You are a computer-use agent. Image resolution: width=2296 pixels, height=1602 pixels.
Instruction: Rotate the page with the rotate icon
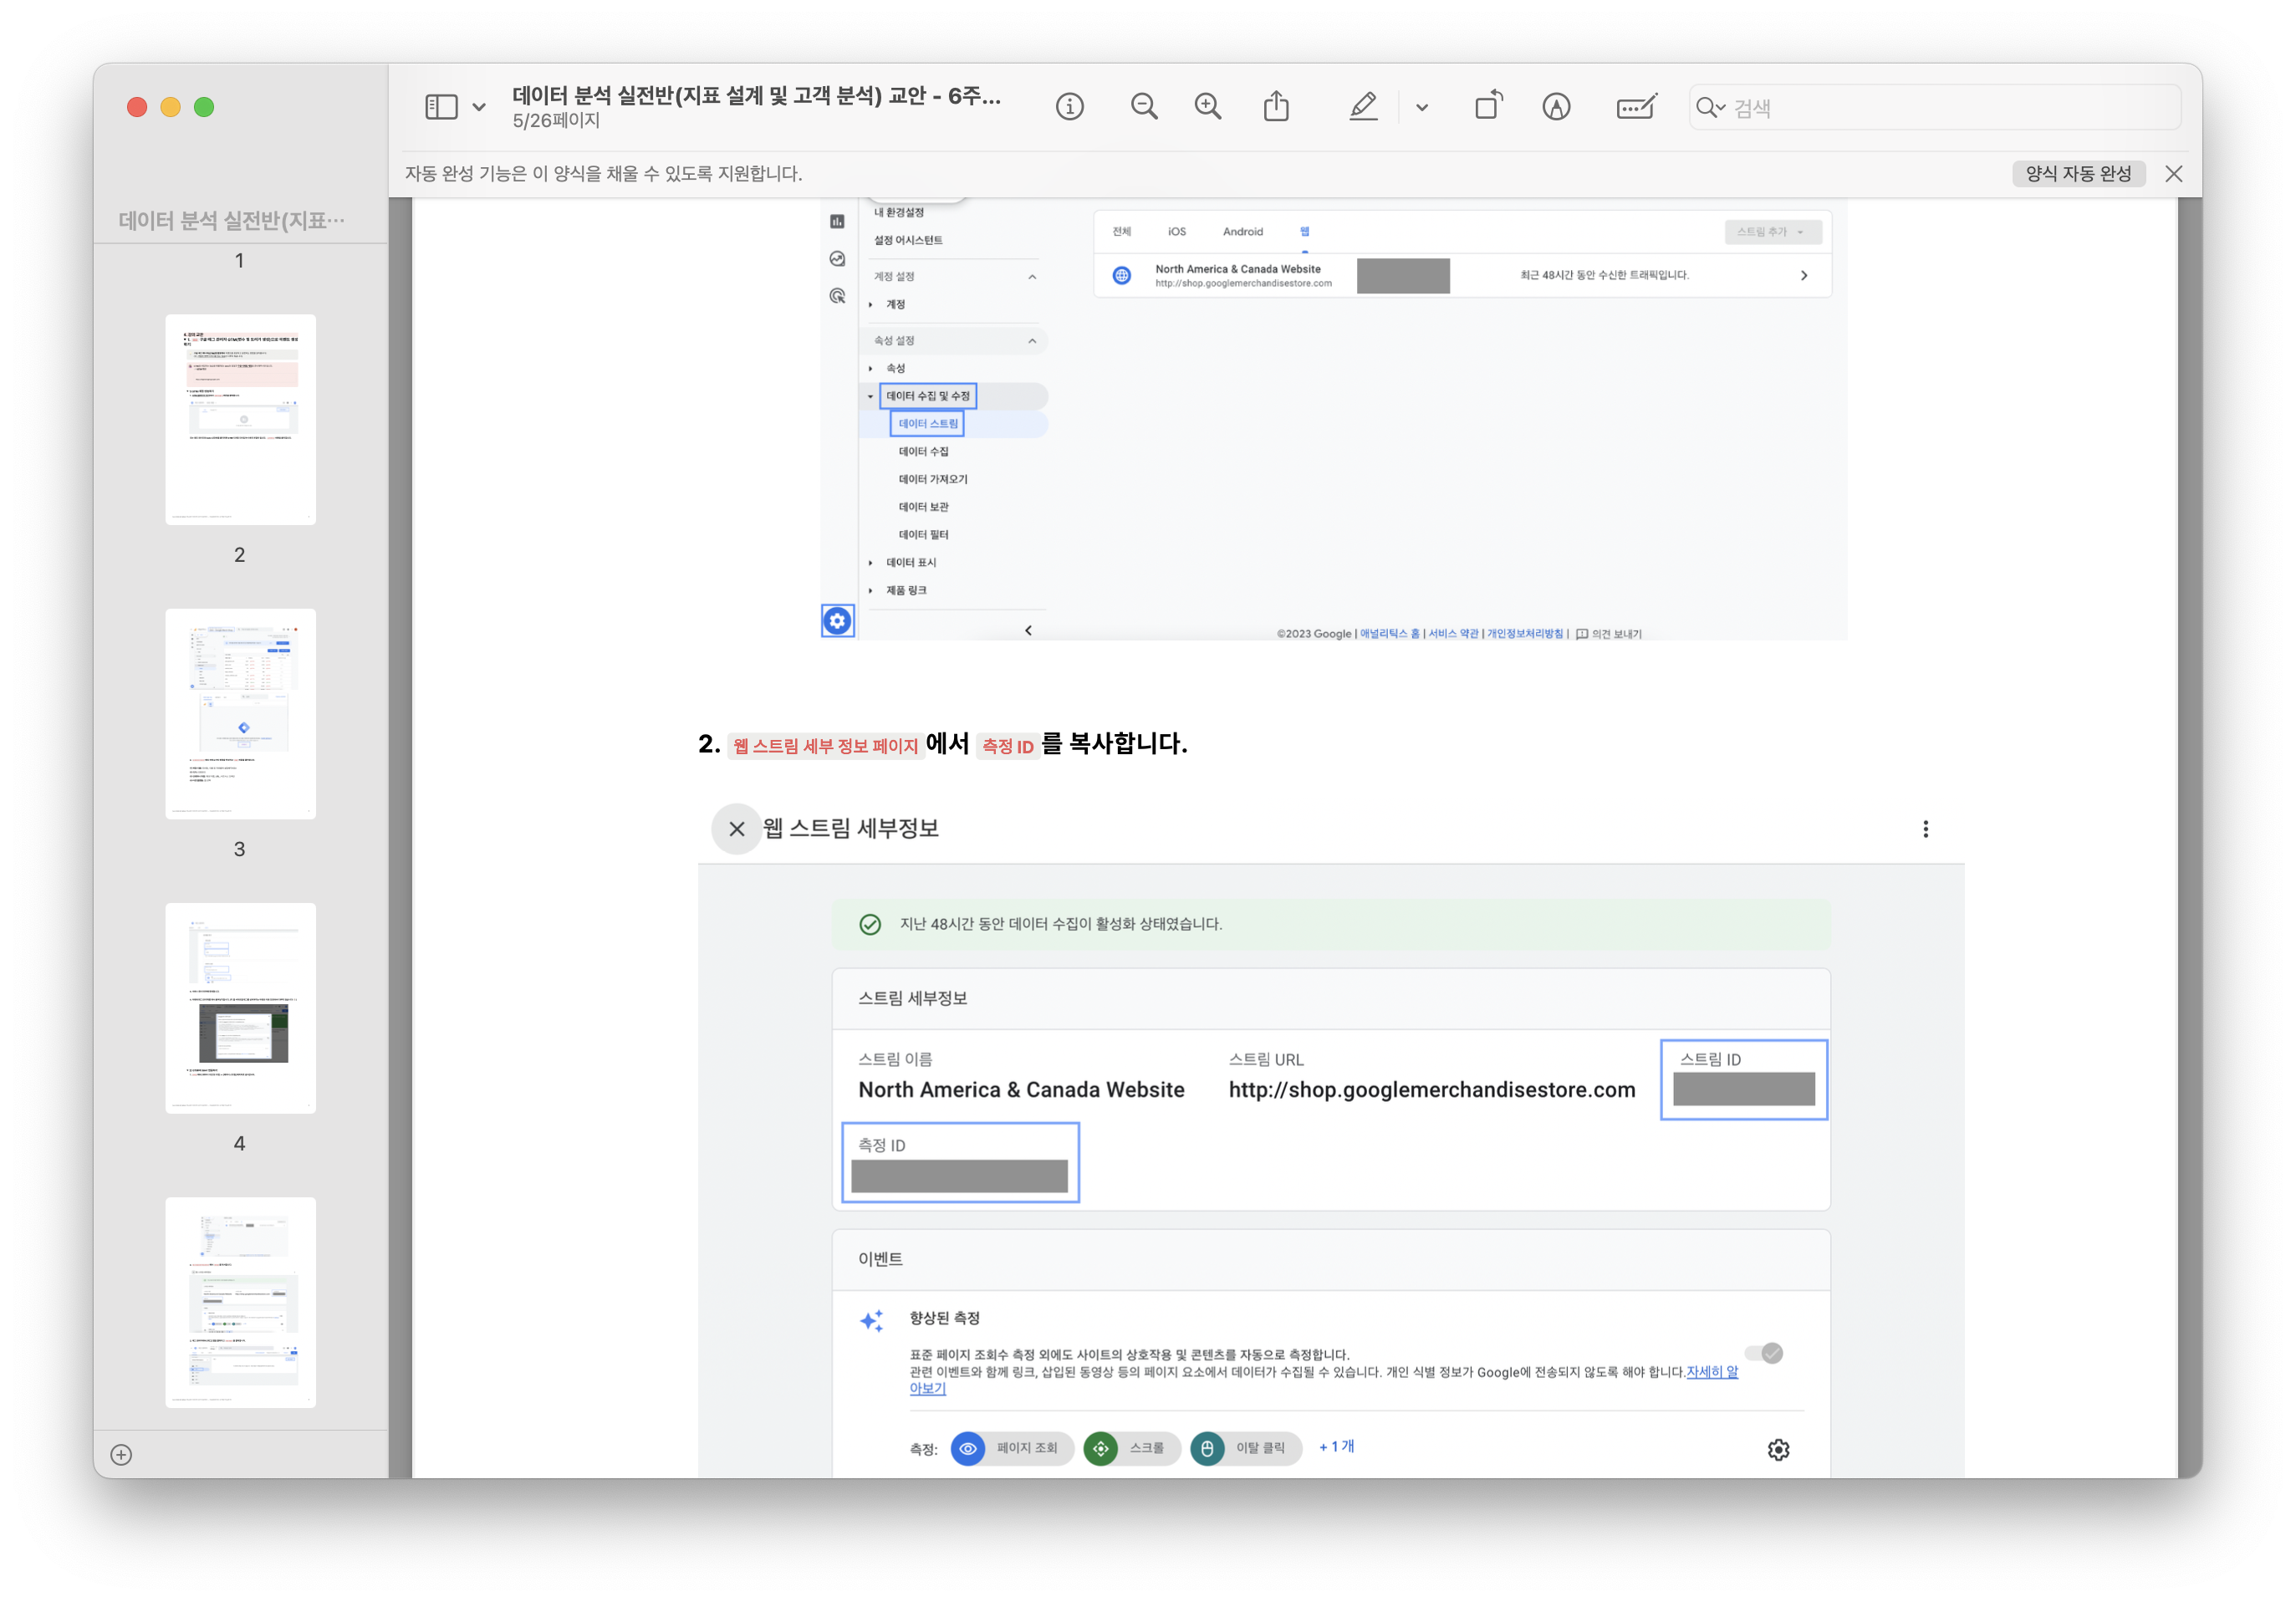(1488, 107)
